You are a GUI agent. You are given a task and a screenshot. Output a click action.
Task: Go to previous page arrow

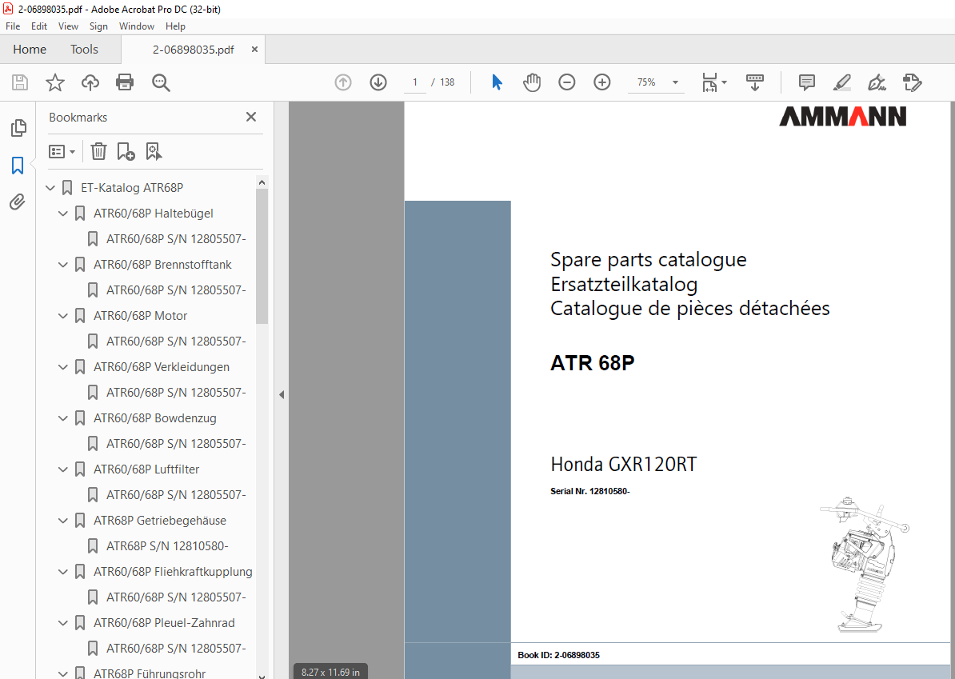[x=343, y=82]
